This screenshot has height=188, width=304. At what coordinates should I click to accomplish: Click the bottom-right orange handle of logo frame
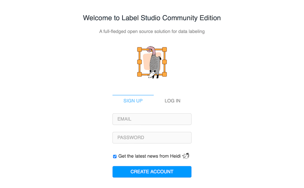coord(164,74)
